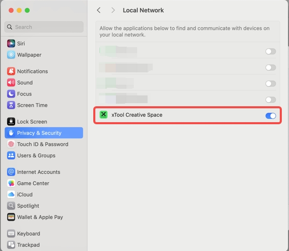Open the Notifications bell icon
289x251 pixels.
tap(11, 71)
